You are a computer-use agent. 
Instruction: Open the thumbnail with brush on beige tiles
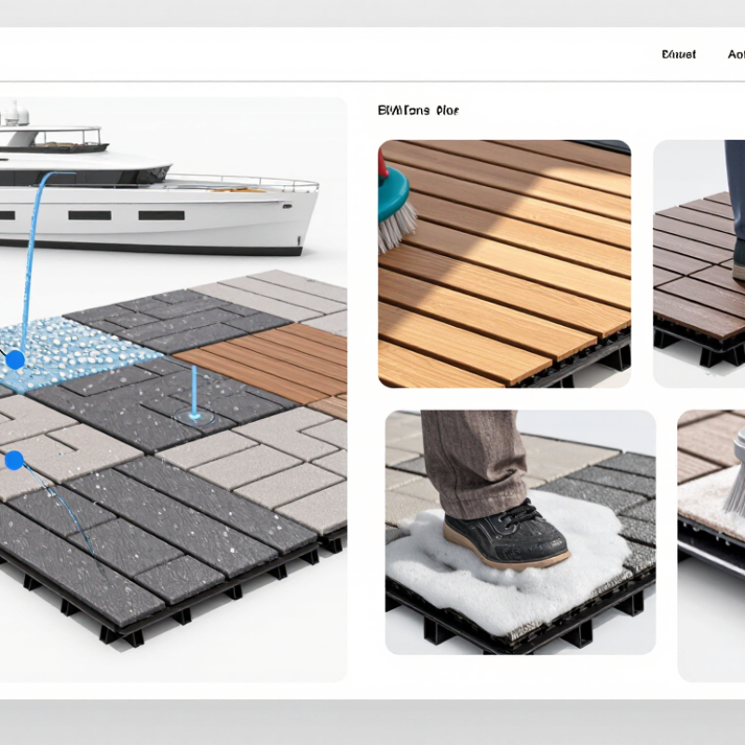coord(711,546)
